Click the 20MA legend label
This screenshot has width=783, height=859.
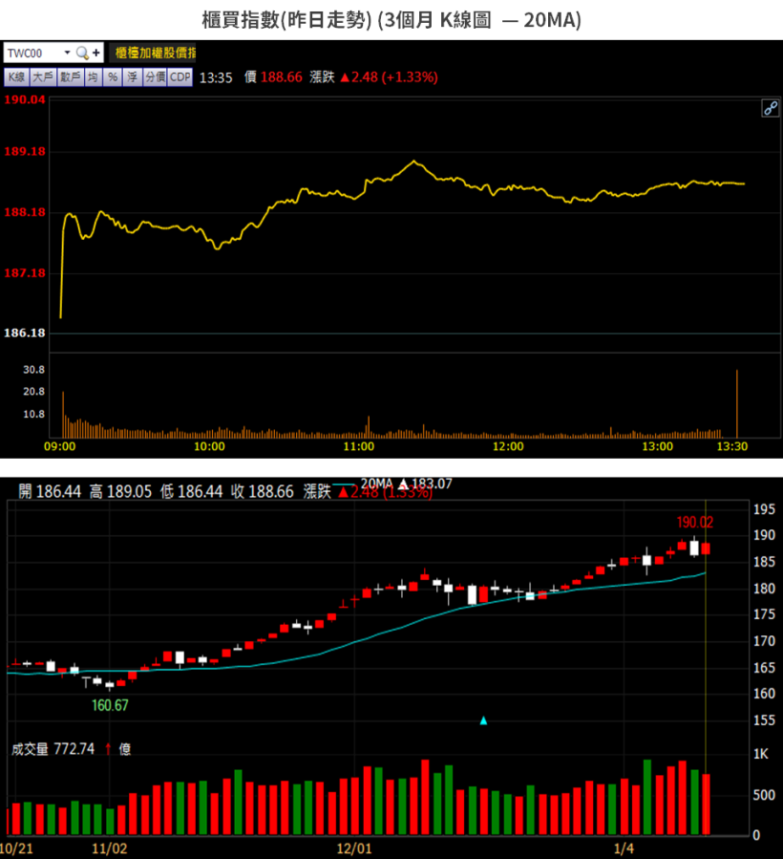[x=377, y=483]
